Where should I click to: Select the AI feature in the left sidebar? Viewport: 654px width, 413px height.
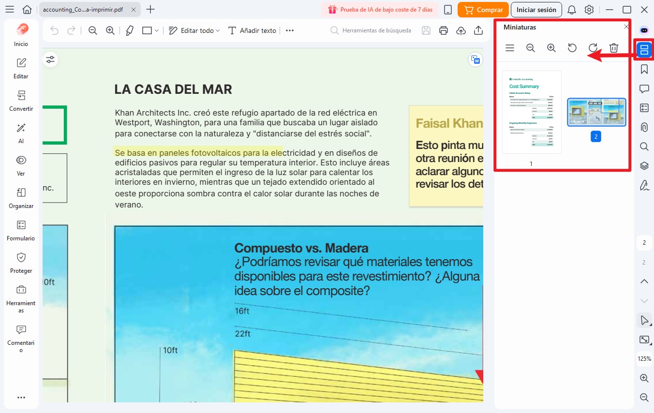click(x=21, y=133)
